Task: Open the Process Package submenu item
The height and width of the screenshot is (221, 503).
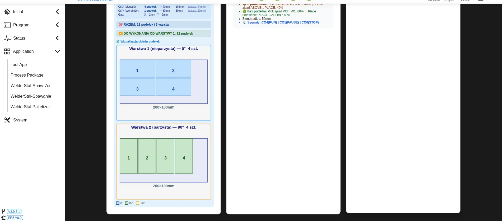Action: 27,75
